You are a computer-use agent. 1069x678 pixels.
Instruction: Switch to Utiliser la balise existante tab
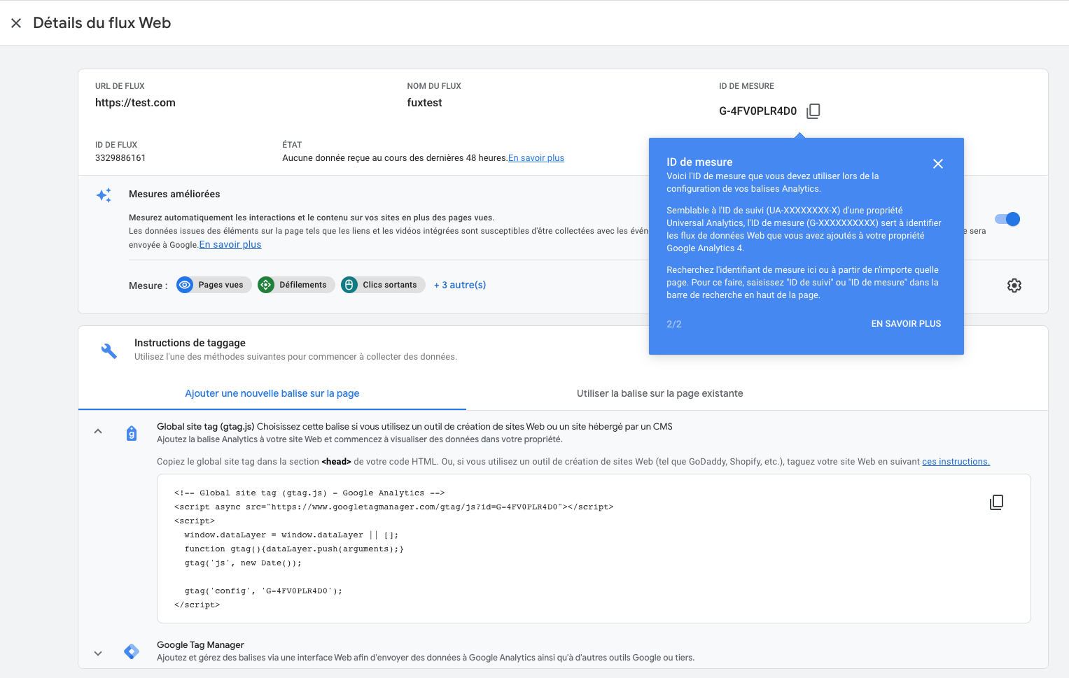pyautogui.click(x=659, y=393)
